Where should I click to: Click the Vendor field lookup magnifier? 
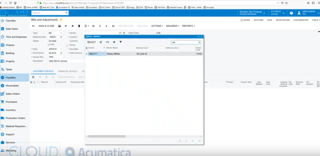[120, 33]
